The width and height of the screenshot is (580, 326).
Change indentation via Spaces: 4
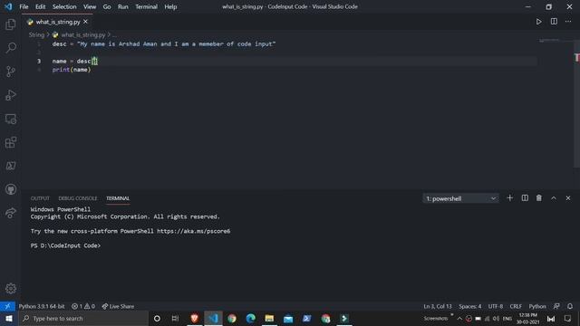click(470, 306)
